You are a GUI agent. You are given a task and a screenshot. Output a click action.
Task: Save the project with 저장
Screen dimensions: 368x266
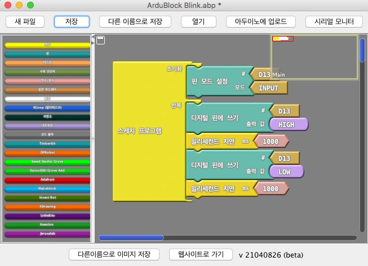tap(72, 21)
